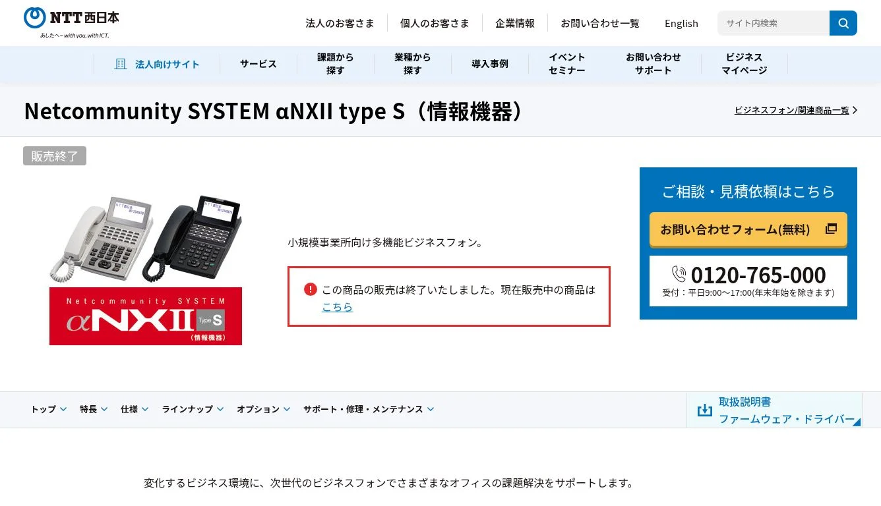Open ビジネス マイページ menu item
The image size is (881, 506).
(x=744, y=64)
